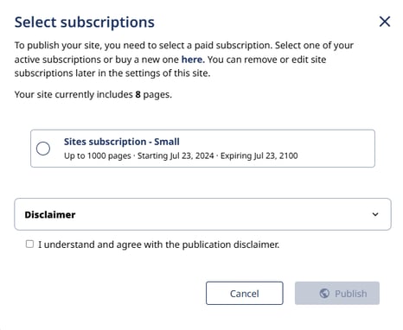Click the bold Disclaimer heading text
The width and height of the screenshot is (403, 330).
[x=50, y=214]
